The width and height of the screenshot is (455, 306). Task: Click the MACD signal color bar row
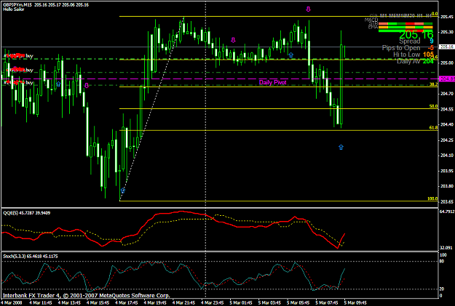tap(405, 24)
